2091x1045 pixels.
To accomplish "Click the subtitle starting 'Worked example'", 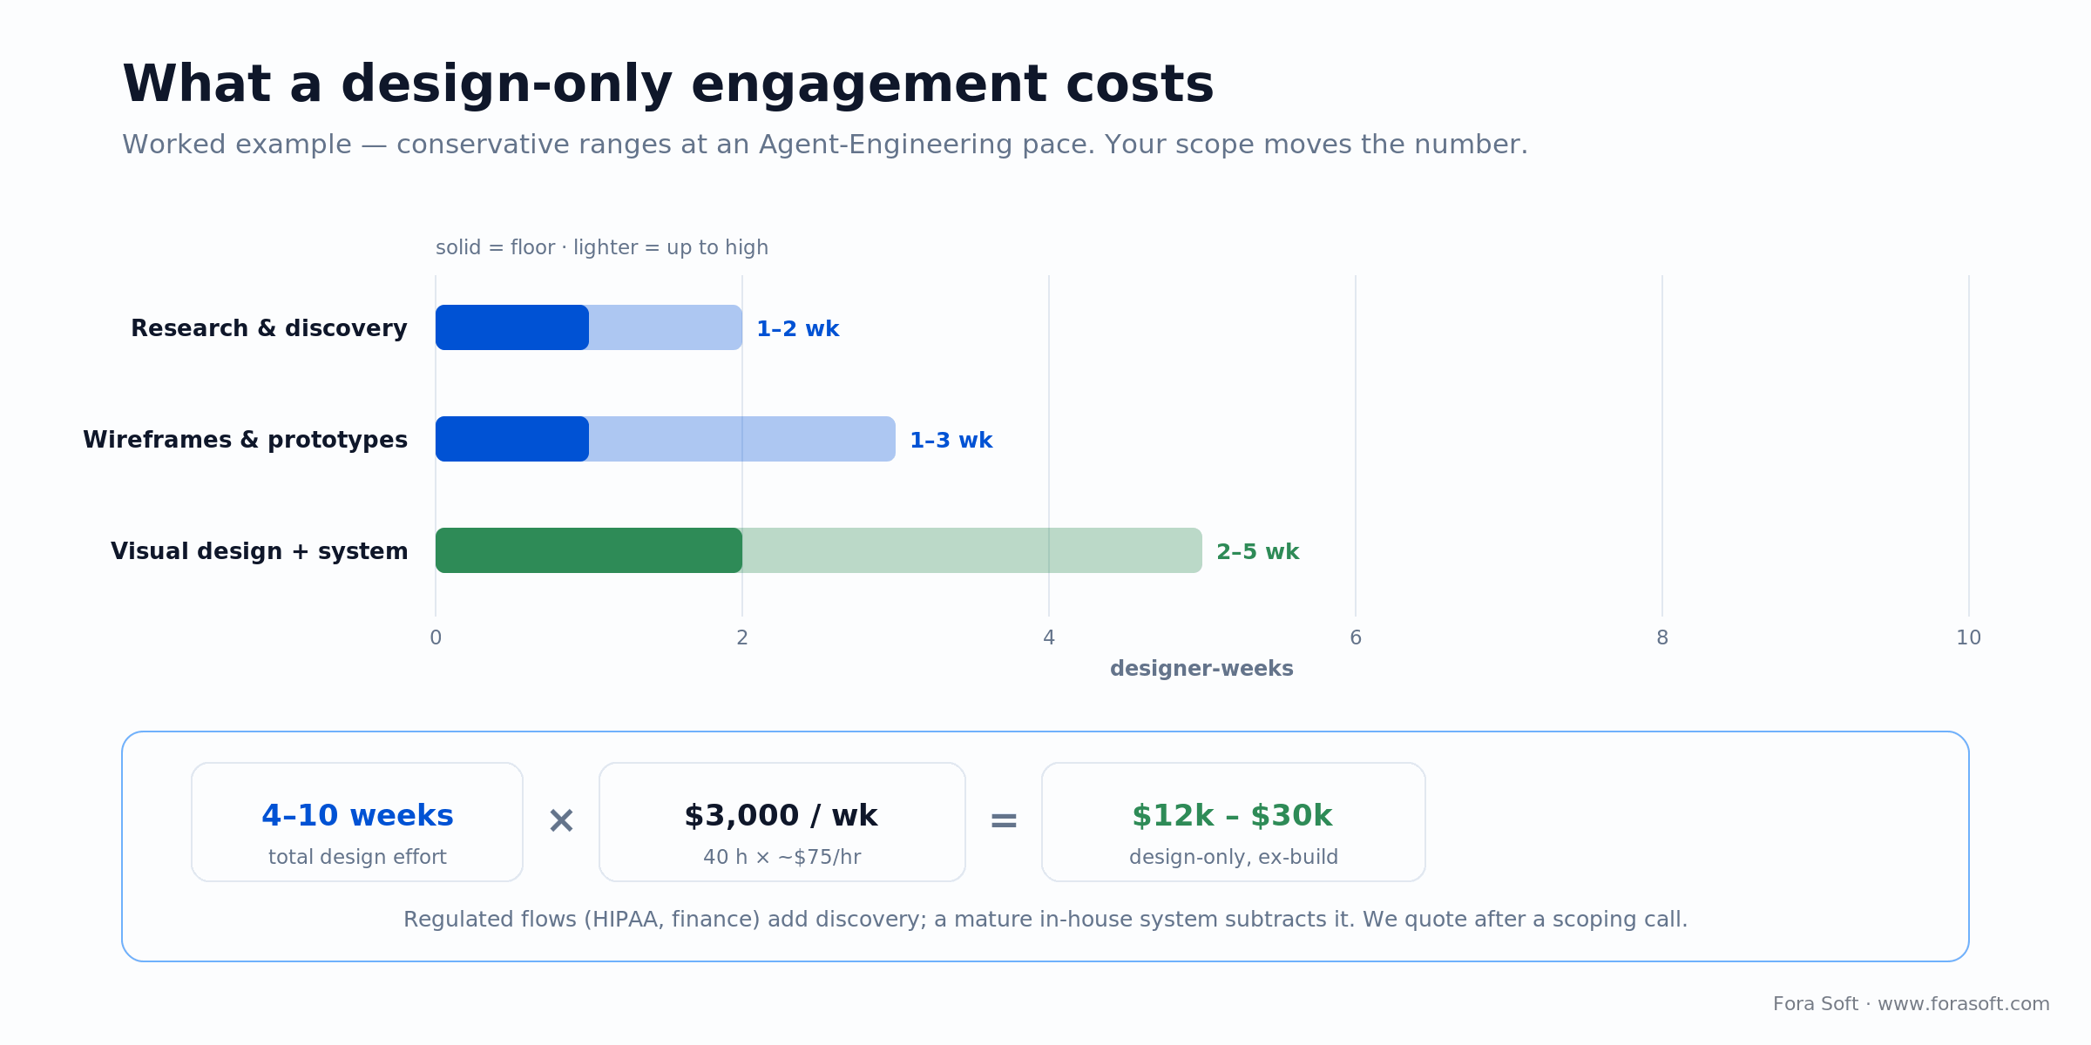I will (x=825, y=145).
